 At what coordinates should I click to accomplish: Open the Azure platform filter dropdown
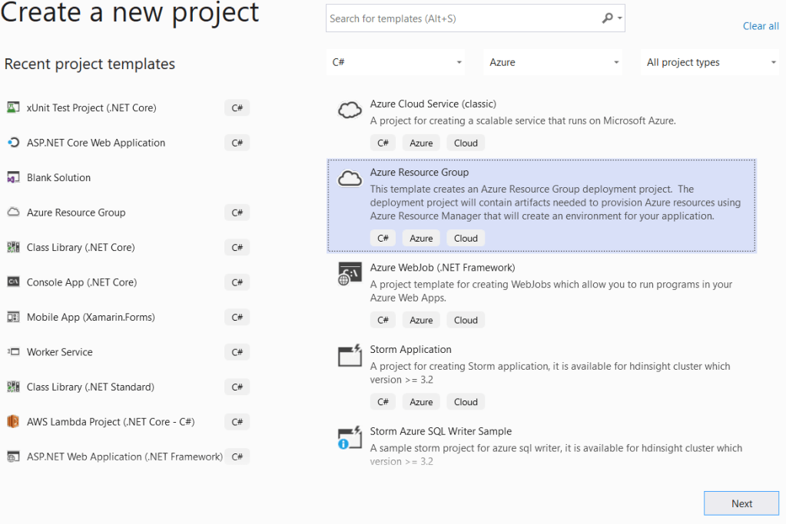tap(553, 62)
